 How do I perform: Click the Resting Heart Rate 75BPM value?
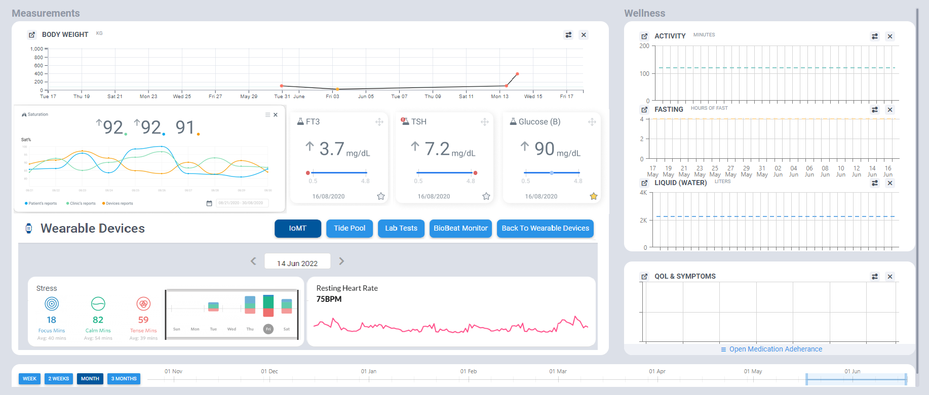tap(329, 299)
